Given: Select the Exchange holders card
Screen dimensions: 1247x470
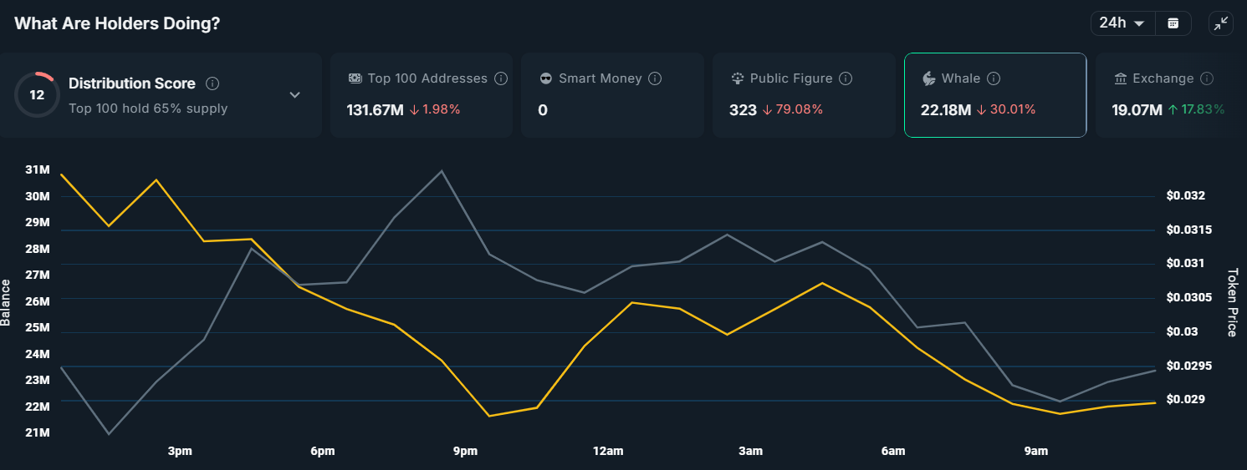Looking at the screenshot, I should 1171,95.
